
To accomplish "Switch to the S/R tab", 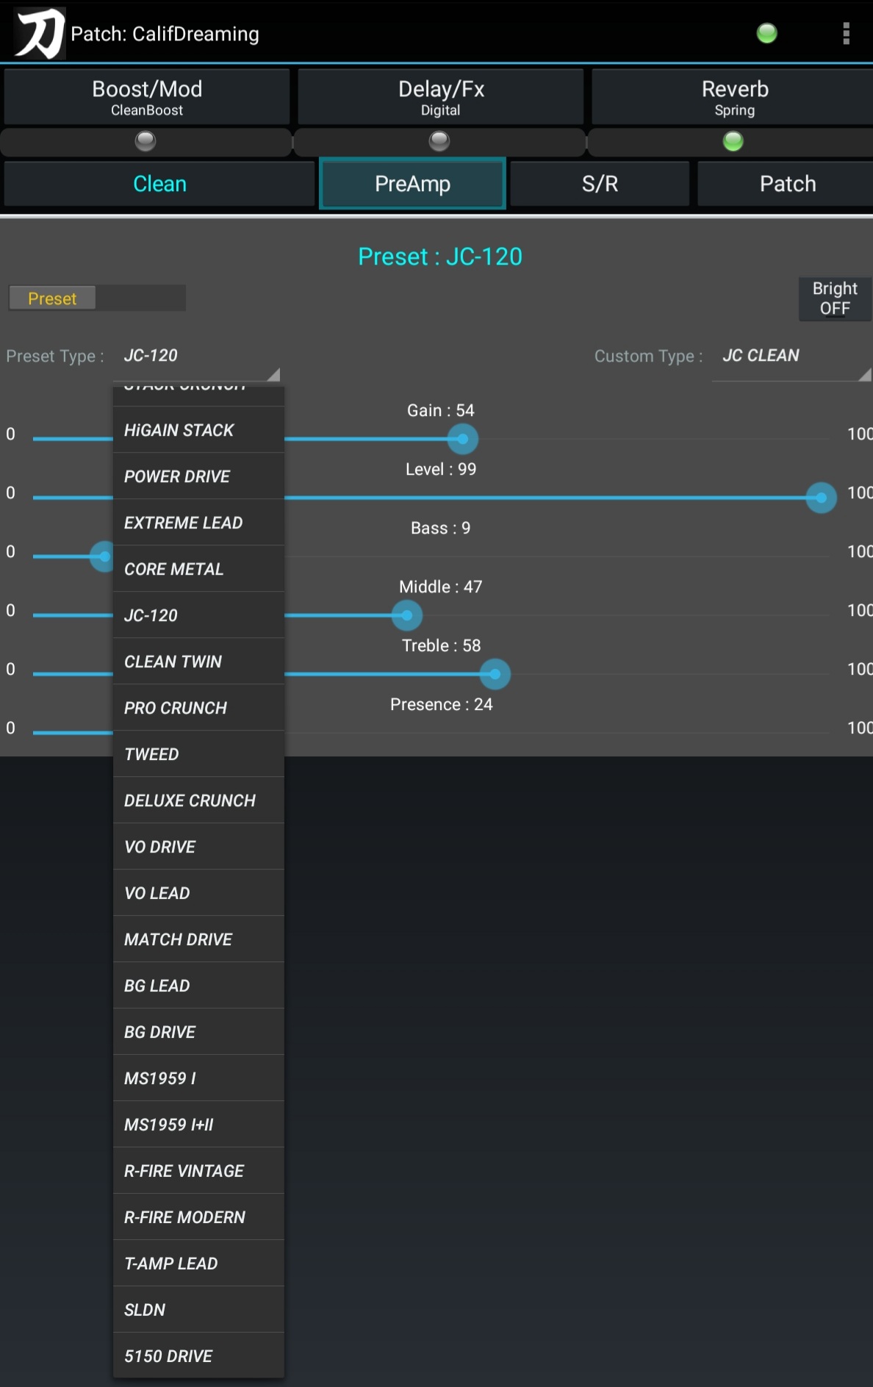I will tap(600, 184).
